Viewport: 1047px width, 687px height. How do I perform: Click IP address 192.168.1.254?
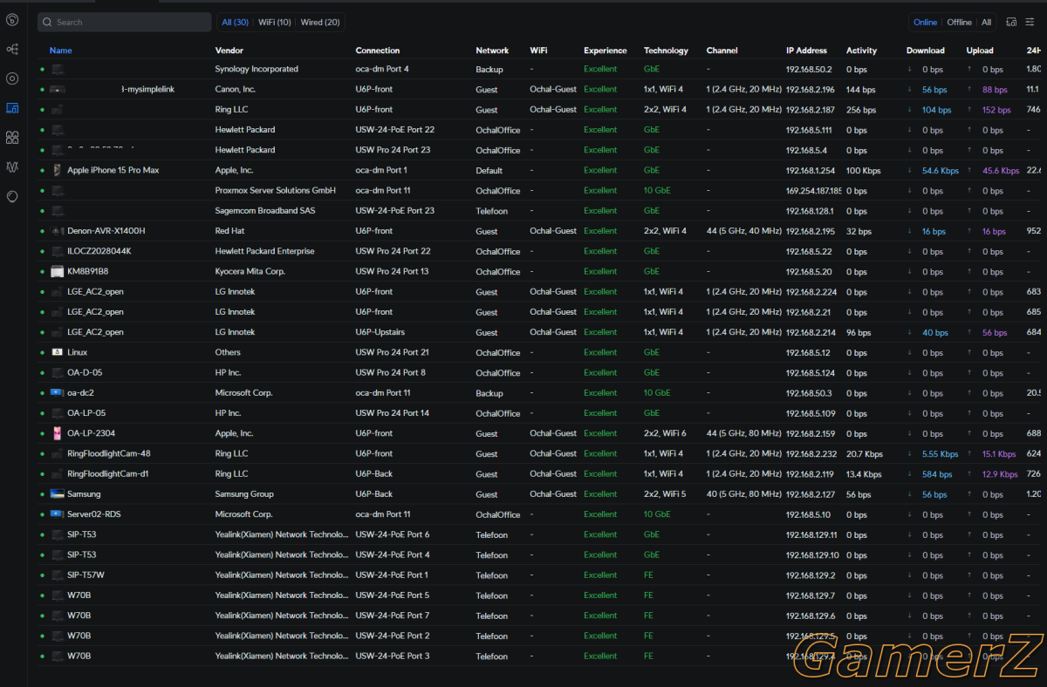pyautogui.click(x=811, y=170)
